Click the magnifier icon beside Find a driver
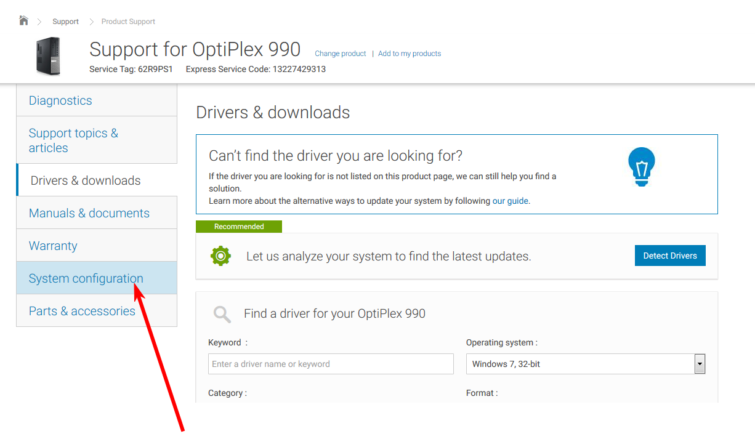This screenshot has width=755, height=447. pos(222,314)
